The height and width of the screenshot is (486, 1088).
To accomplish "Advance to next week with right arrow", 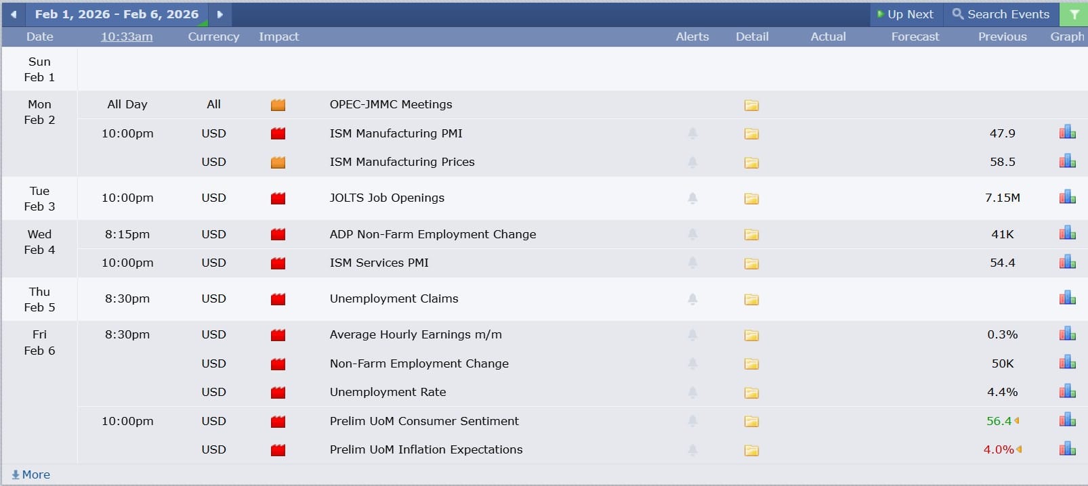I will (219, 14).
